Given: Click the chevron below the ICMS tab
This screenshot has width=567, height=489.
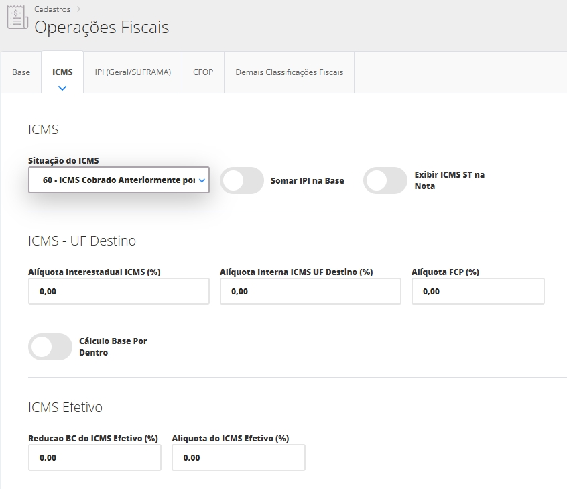Looking at the screenshot, I should click(62, 88).
